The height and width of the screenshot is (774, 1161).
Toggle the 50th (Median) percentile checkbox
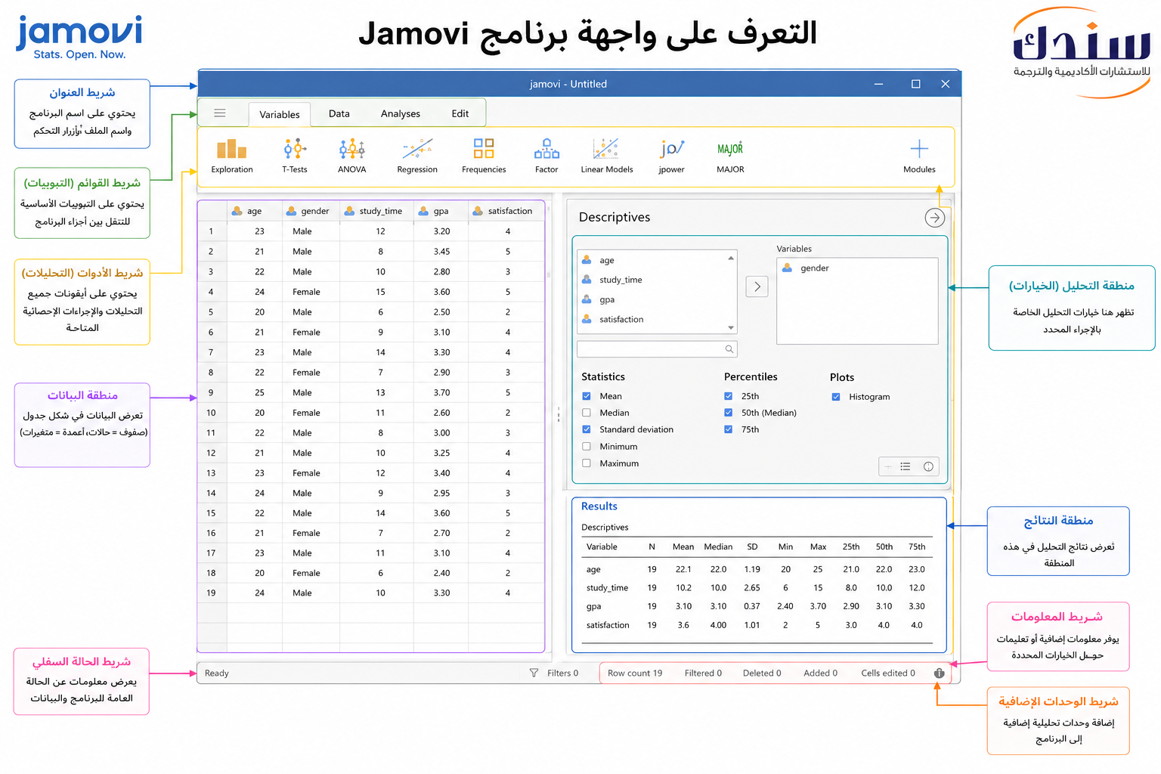click(729, 413)
